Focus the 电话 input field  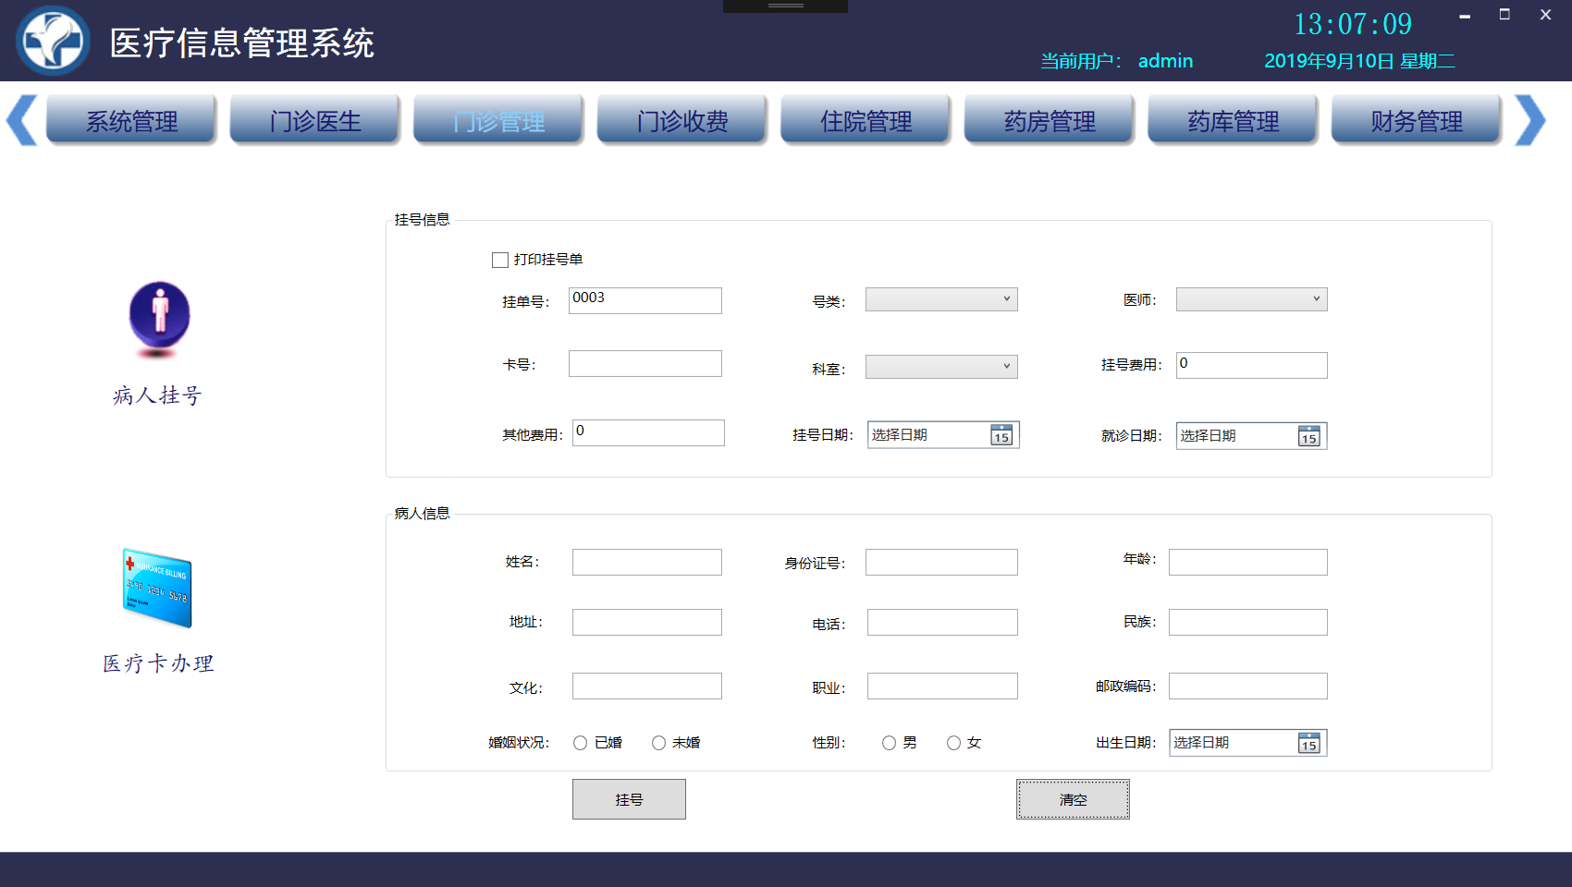coord(942,622)
